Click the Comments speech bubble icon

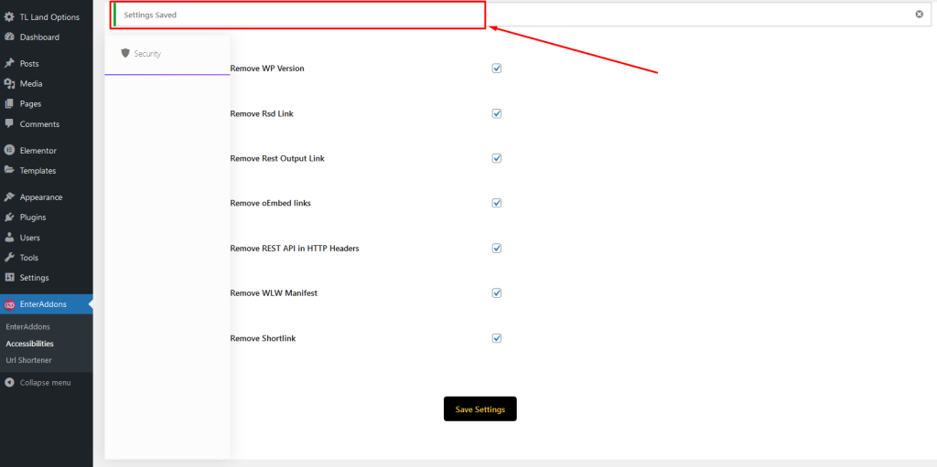9,123
